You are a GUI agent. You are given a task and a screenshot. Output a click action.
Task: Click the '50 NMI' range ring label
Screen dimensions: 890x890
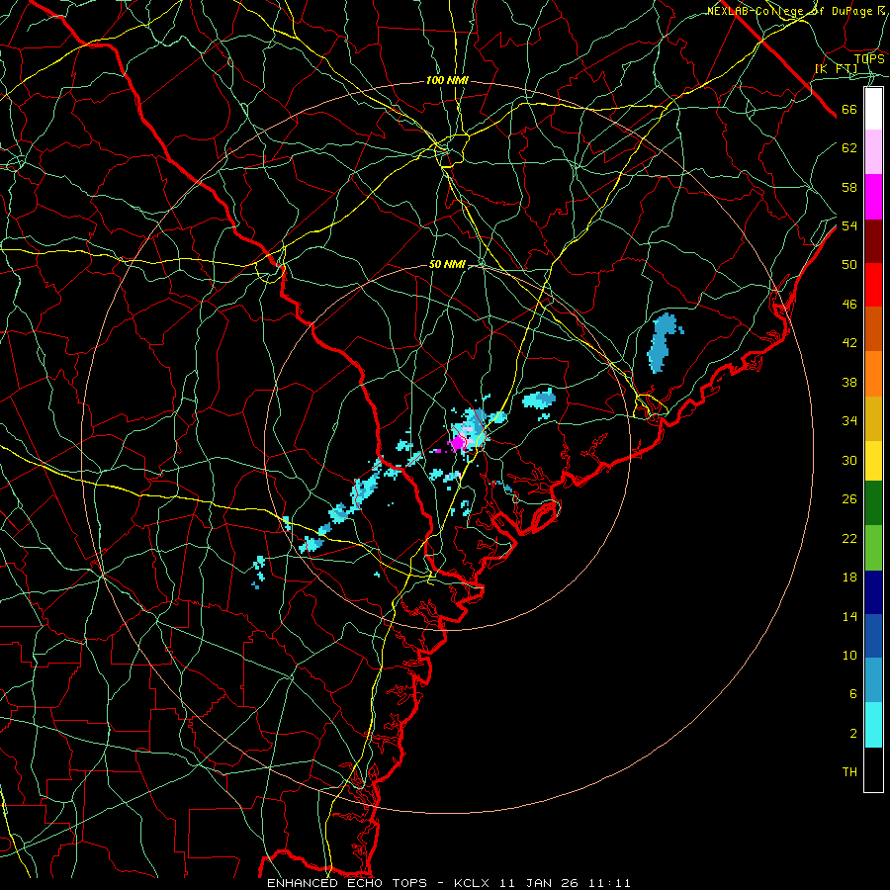point(447,264)
